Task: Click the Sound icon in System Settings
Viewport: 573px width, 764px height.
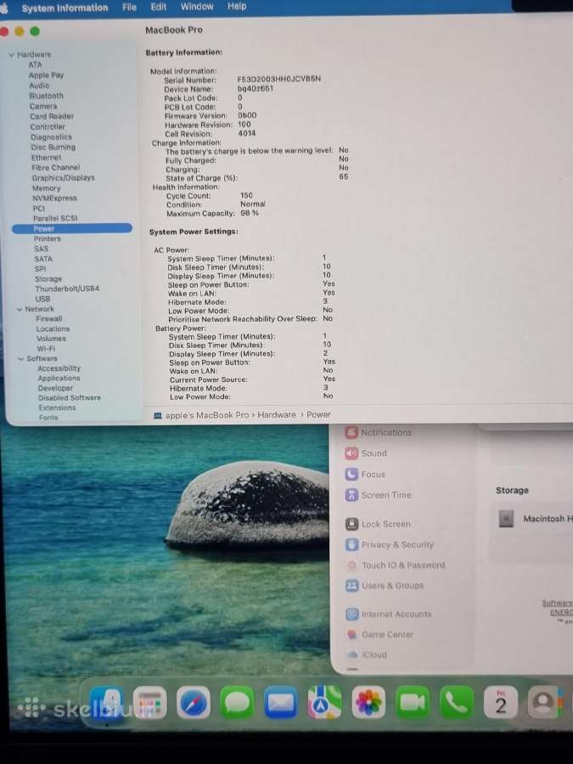Action: pyautogui.click(x=351, y=453)
